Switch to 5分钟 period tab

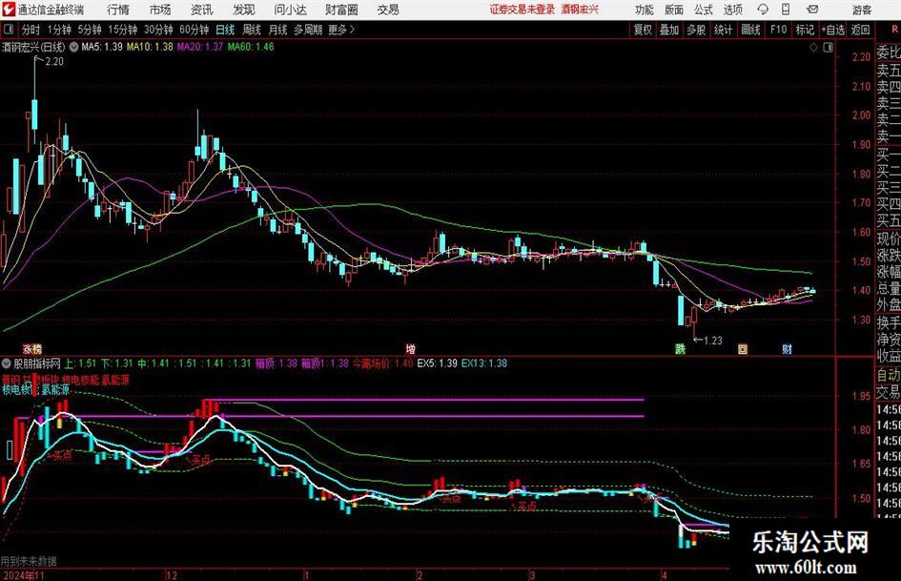[x=89, y=30]
